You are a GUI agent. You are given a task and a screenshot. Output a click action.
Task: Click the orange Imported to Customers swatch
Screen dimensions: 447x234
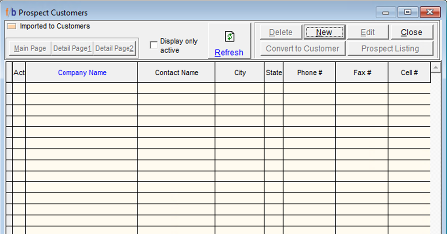pyautogui.click(x=12, y=26)
